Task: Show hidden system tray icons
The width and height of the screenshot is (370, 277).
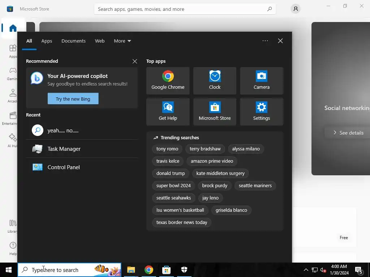Action: [306, 270]
